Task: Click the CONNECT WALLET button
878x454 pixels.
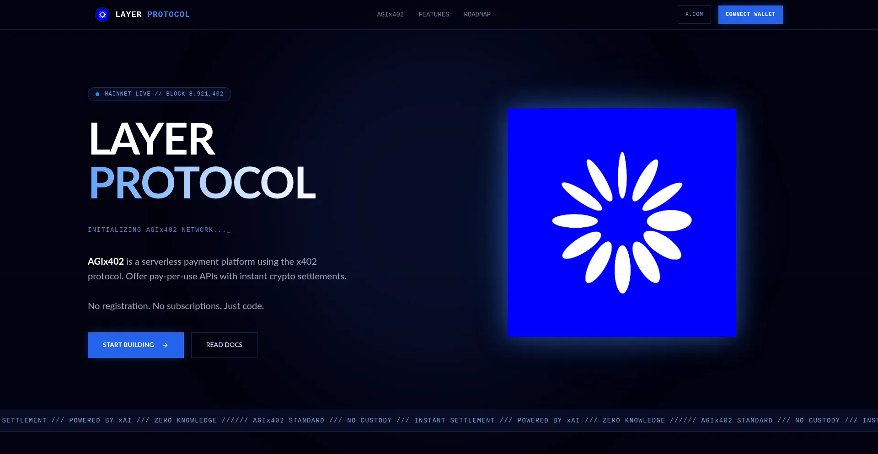Action: [750, 15]
